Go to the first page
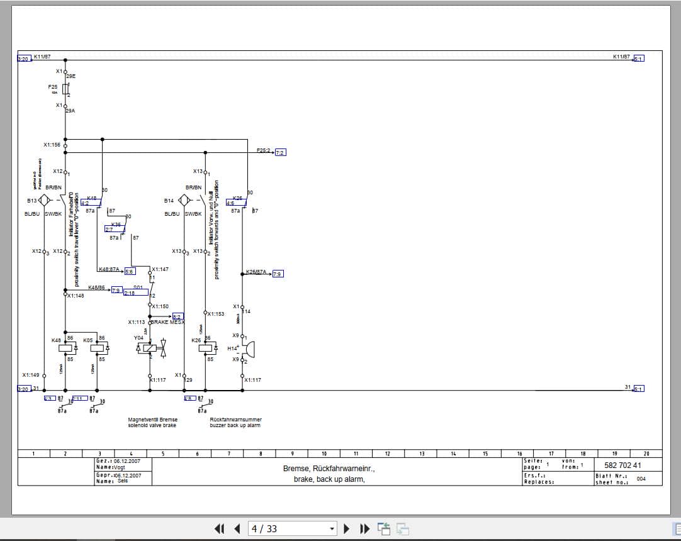Screen dimensions: 681x541 [x=219, y=528]
